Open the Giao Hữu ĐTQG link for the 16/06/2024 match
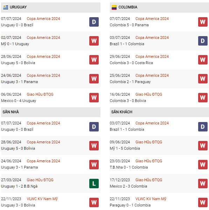 [x=149, y=94]
